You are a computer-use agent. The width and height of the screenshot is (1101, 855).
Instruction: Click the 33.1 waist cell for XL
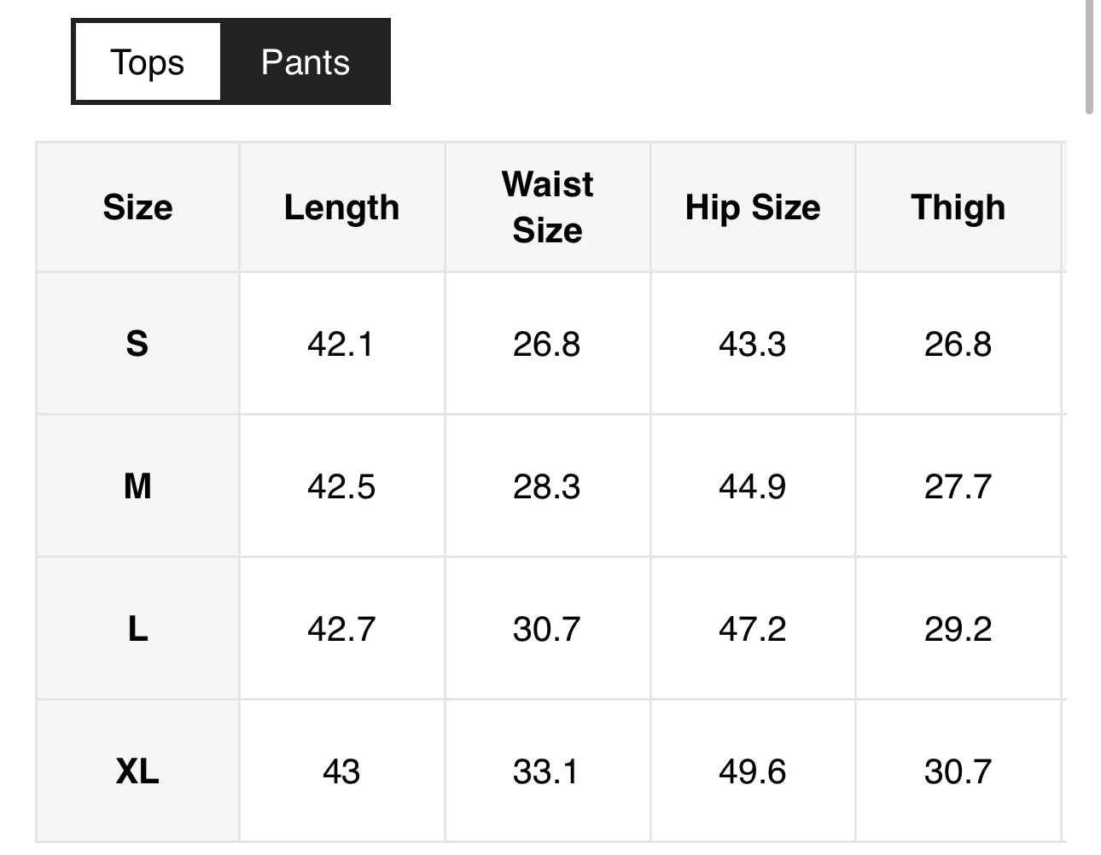(x=548, y=771)
